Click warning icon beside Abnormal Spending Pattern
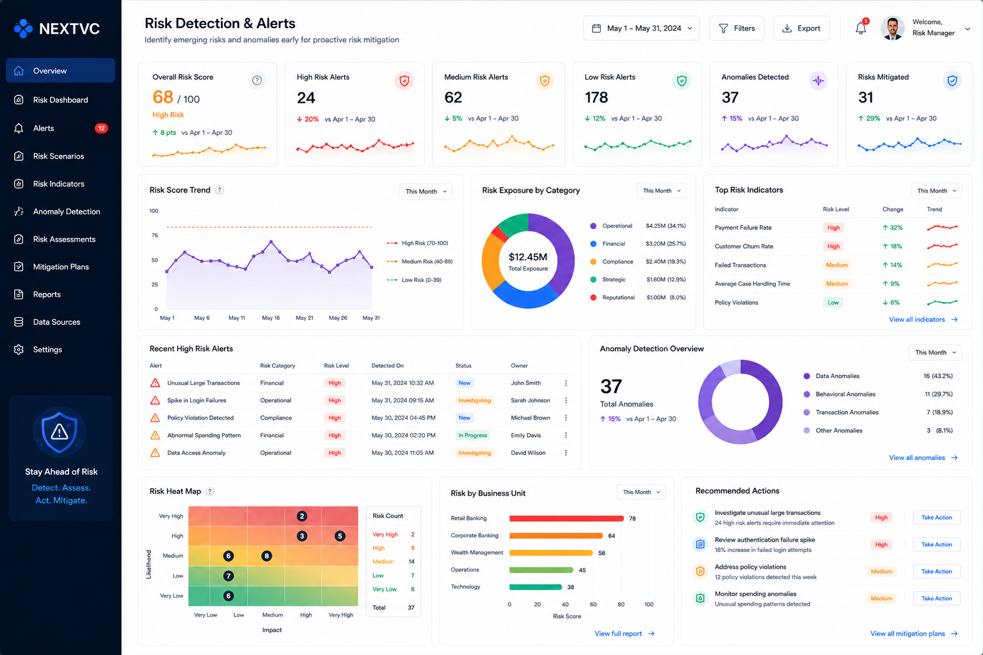This screenshot has height=655, width=983. tap(155, 435)
